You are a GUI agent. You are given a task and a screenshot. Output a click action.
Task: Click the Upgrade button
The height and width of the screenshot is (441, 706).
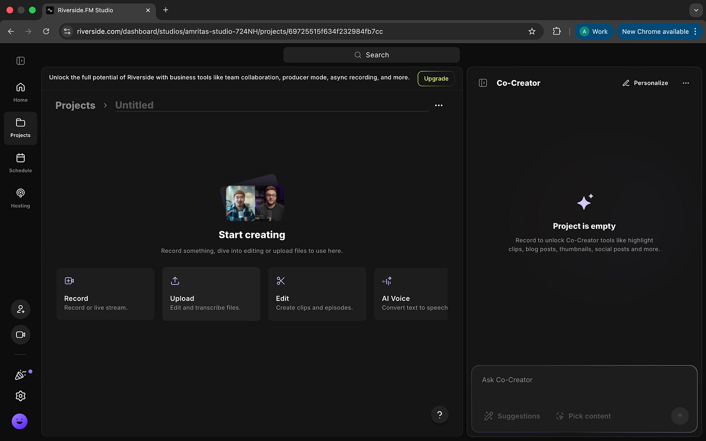(x=436, y=79)
